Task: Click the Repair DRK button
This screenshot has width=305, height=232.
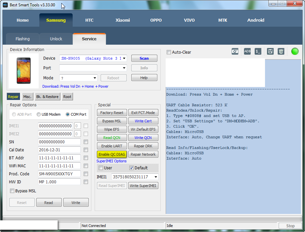Action: [x=143, y=146]
